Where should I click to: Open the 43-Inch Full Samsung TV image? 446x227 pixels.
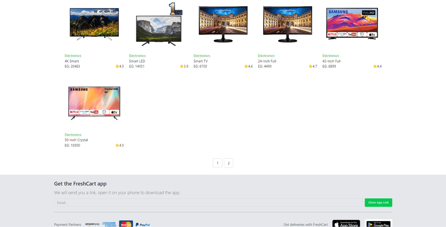tap(352, 24)
